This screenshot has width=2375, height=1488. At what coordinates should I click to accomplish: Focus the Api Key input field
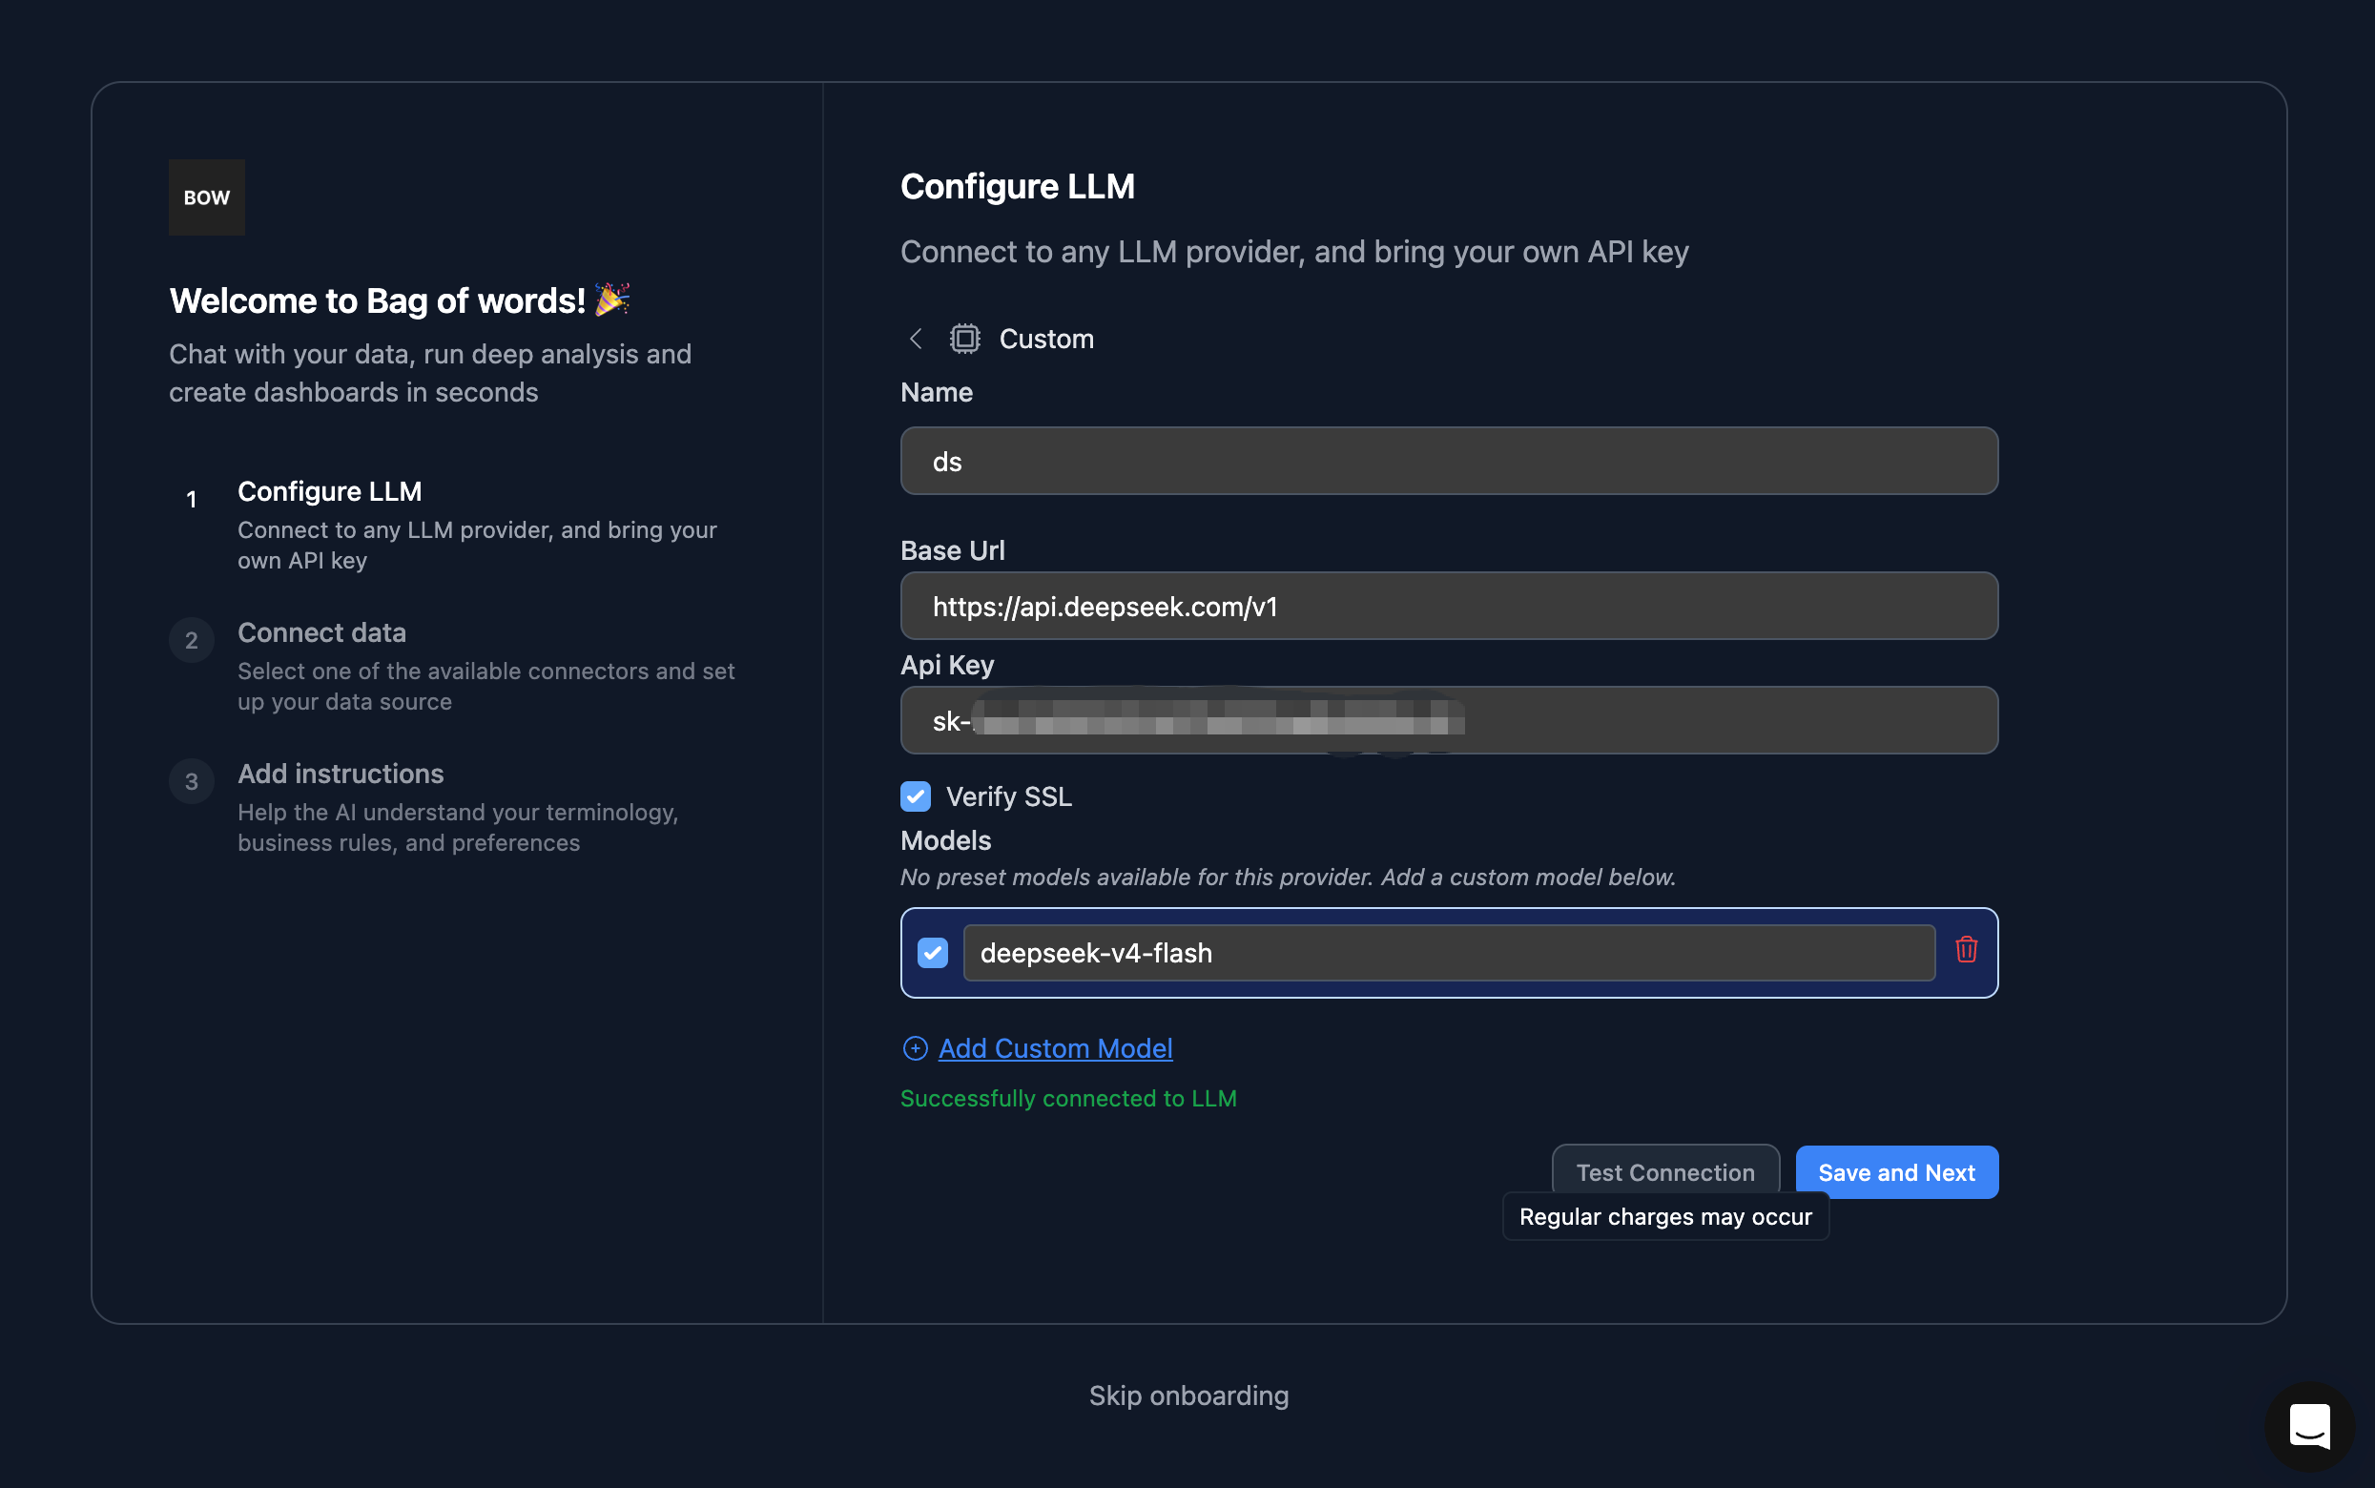click(1448, 720)
